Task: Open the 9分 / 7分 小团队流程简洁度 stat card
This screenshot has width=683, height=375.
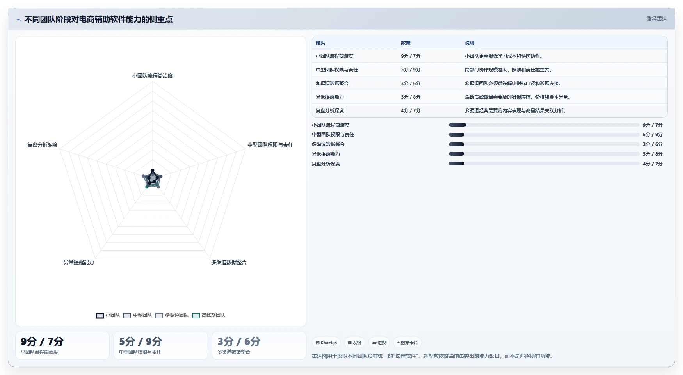Action: tap(62, 345)
